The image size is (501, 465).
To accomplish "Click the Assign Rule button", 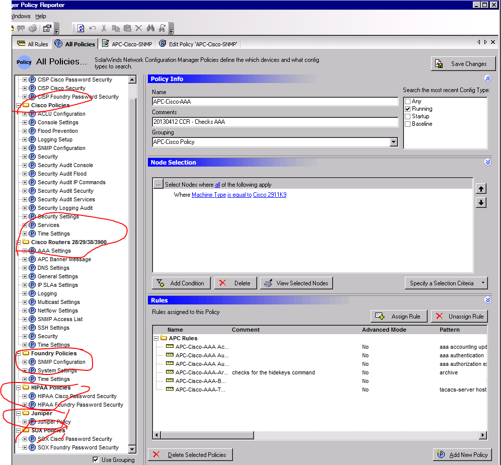I will pyautogui.click(x=399, y=317).
